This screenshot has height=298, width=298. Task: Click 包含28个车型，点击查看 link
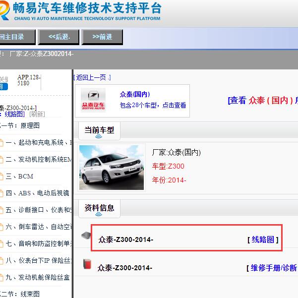[153, 105]
